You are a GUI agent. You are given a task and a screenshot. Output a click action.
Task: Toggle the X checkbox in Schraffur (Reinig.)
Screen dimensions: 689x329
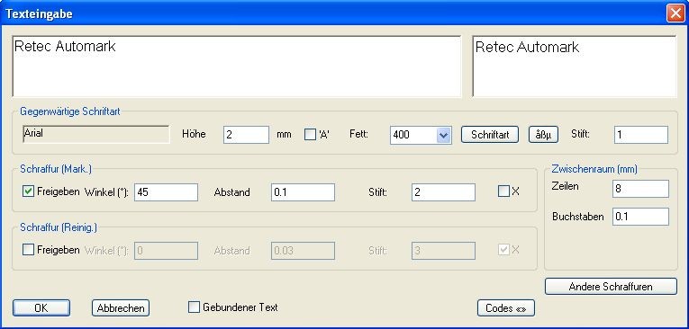pos(503,250)
